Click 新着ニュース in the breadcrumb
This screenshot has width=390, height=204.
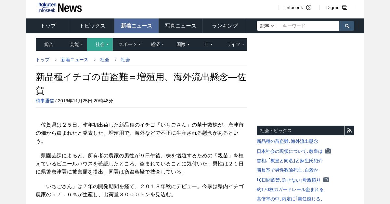[75, 60]
